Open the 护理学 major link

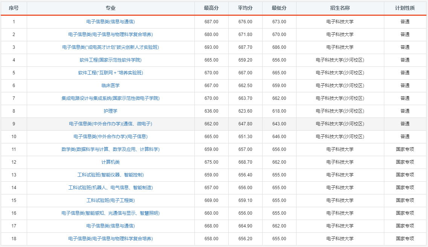pos(110,111)
